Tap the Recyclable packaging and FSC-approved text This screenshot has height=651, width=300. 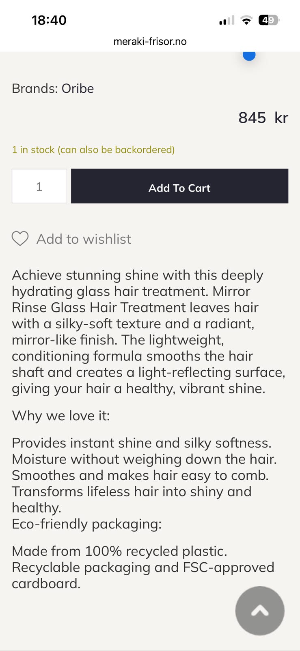[143, 567]
